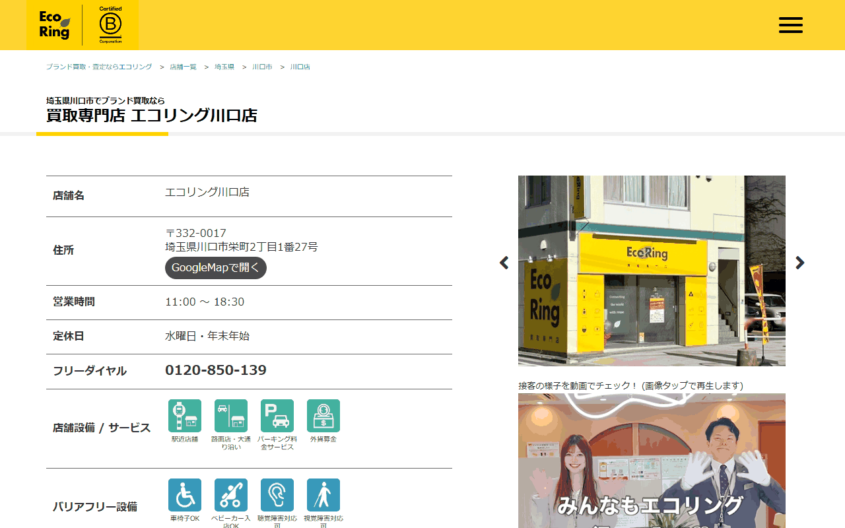
Task: Click the Eco Ring storefront photo
Action: (x=652, y=271)
